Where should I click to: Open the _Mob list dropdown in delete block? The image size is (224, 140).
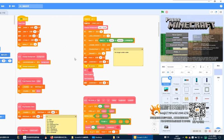pyautogui.click(x=25, y=32)
